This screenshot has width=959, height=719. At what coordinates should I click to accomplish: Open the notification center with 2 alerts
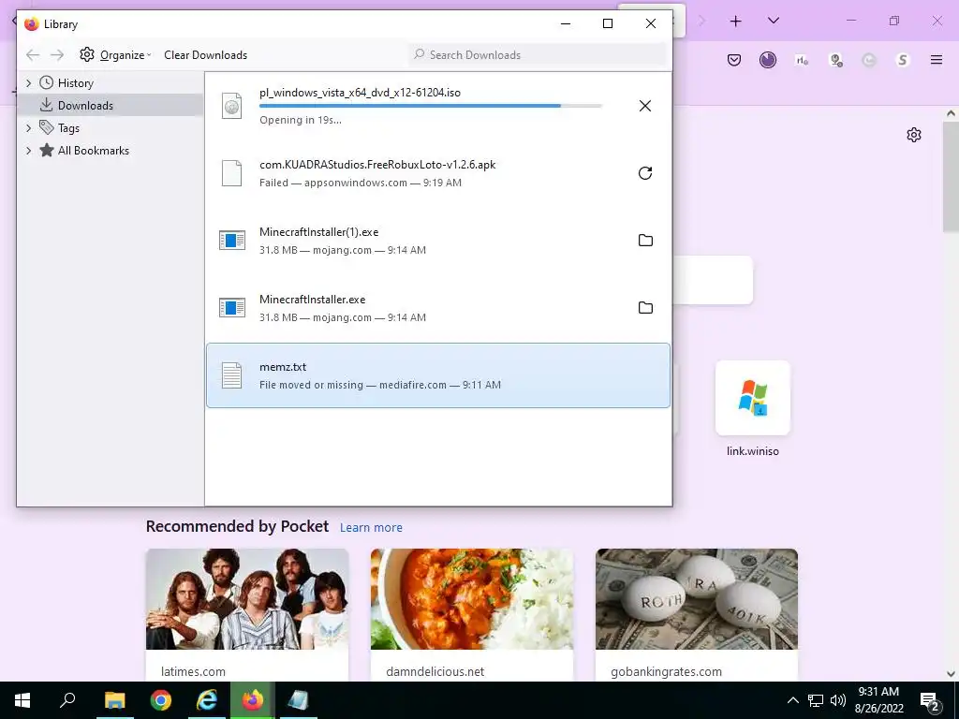coord(929,700)
